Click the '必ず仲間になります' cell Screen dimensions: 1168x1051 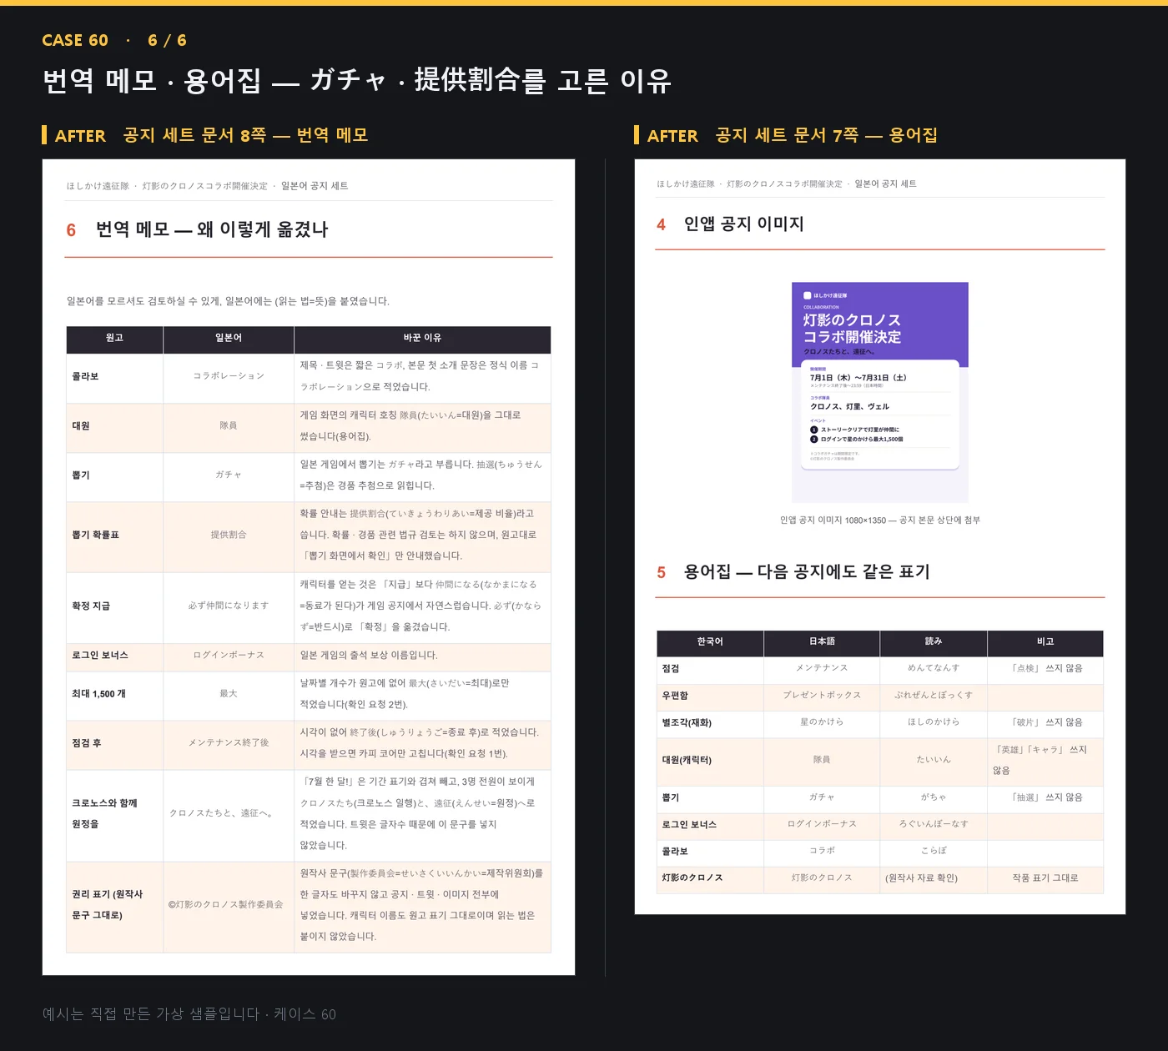click(229, 606)
